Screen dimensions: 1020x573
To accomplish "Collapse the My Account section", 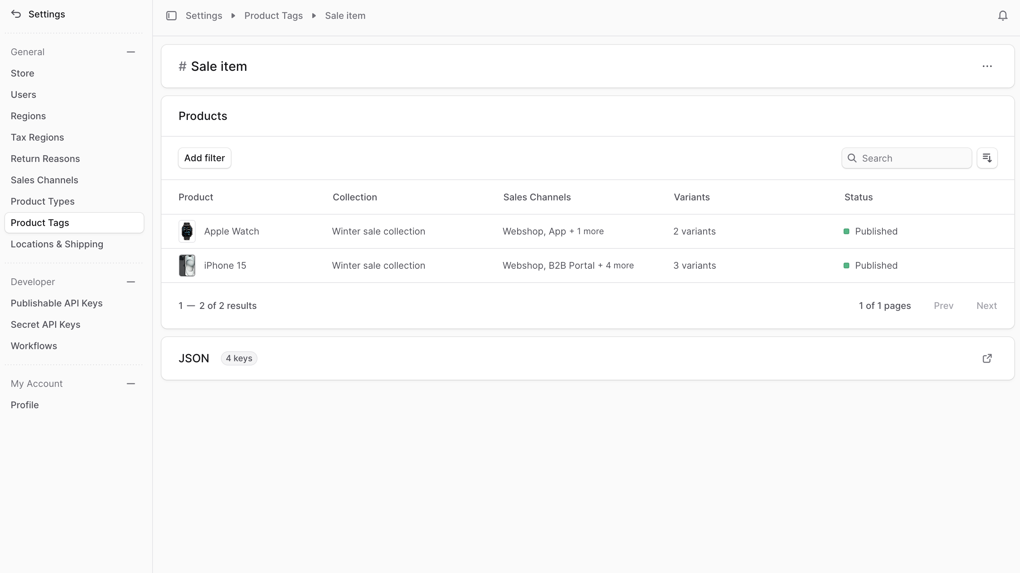I will click(x=131, y=384).
